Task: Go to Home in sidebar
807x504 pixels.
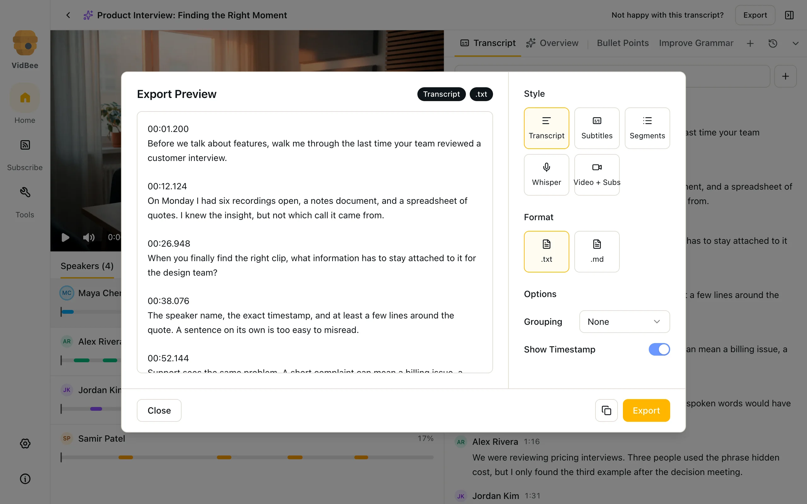Action: click(x=25, y=104)
